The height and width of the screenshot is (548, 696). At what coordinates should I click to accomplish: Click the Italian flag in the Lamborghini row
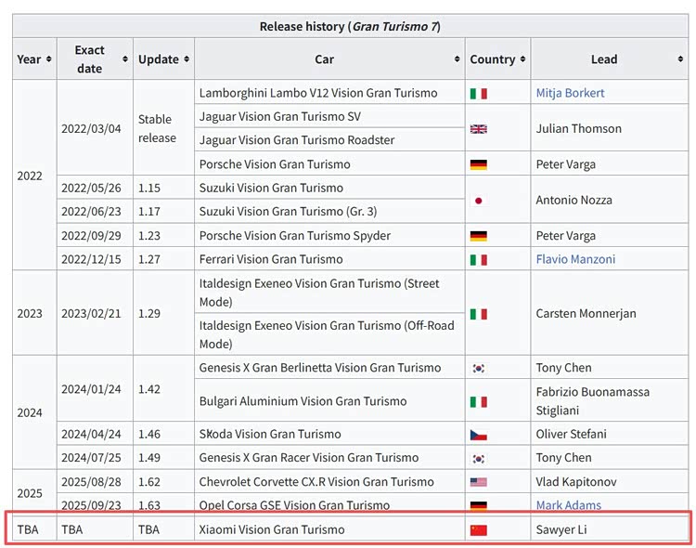point(479,94)
